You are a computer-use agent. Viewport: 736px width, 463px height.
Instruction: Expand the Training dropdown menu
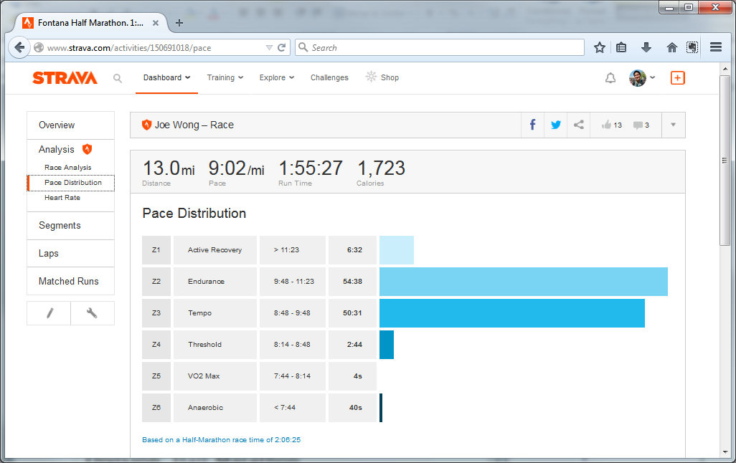pyautogui.click(x=225, y=77)
